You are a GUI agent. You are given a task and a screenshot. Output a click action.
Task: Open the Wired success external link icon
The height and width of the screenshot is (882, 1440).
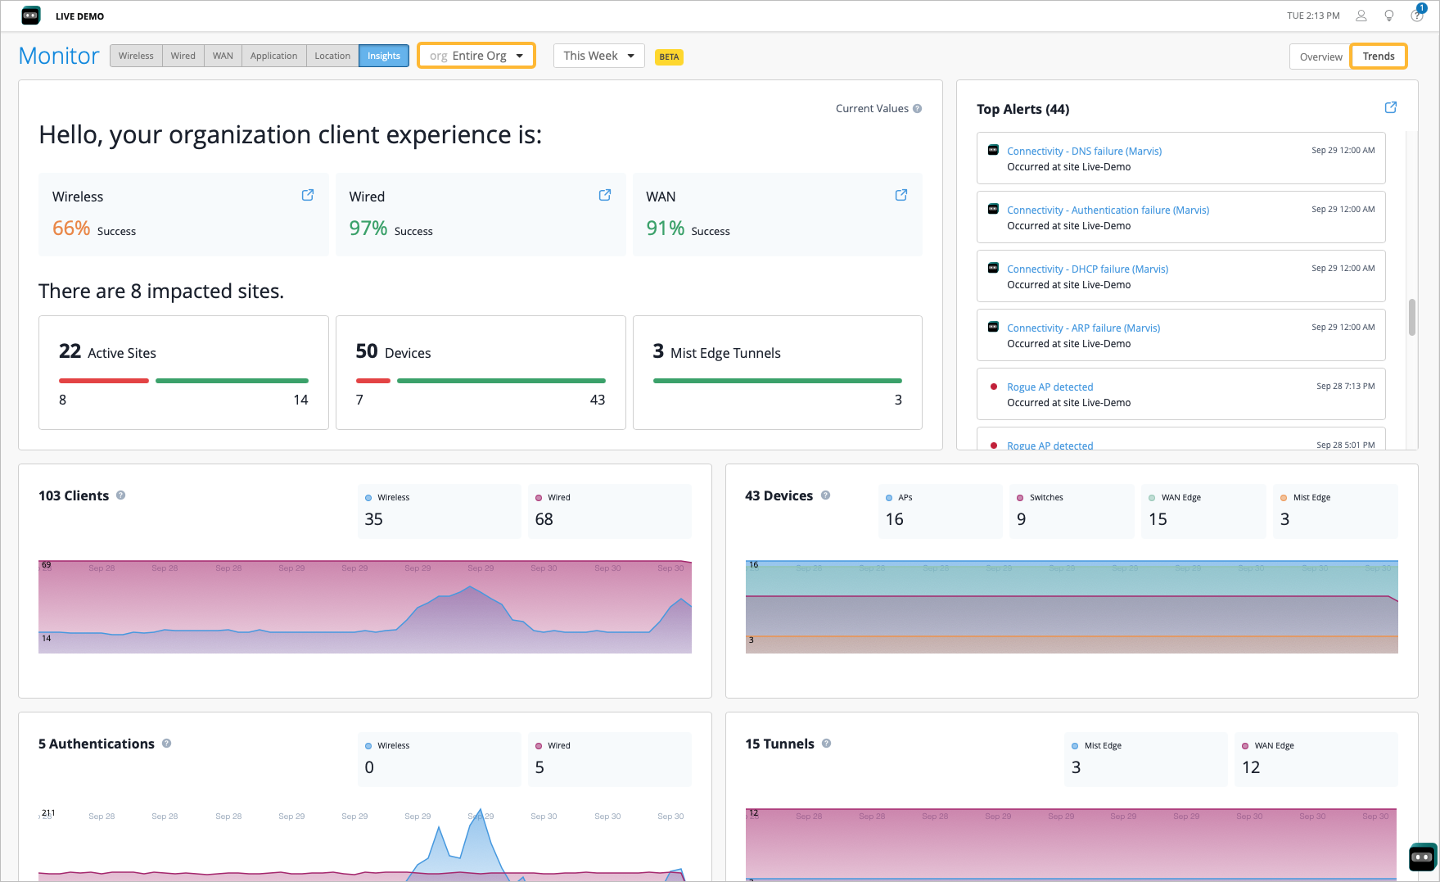[x=604, y=195]
